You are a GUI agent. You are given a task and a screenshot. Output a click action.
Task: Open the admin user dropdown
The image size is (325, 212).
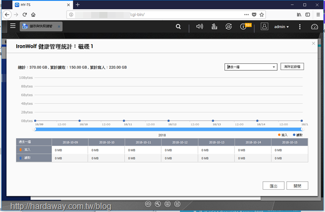coord(281,27)
